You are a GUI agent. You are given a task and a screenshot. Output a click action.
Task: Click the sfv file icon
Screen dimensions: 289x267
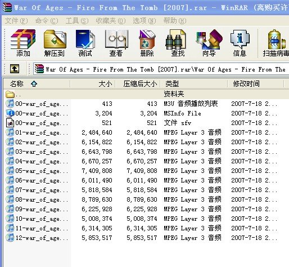coord(10,123)
